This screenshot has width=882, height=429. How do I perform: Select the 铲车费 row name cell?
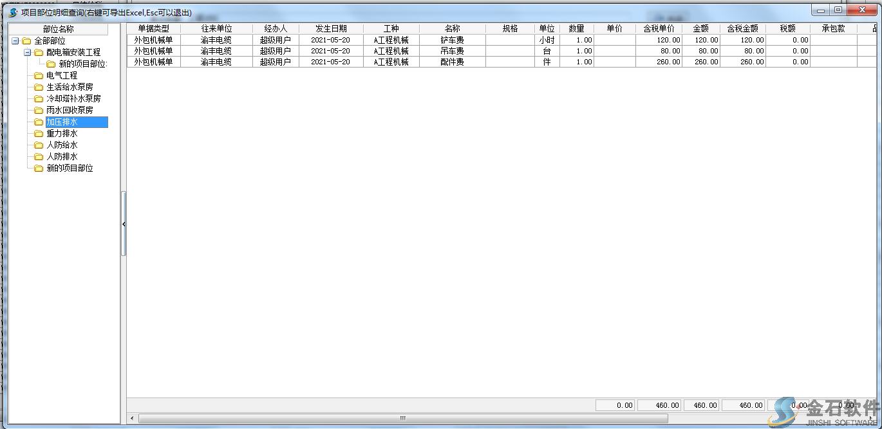452,40
